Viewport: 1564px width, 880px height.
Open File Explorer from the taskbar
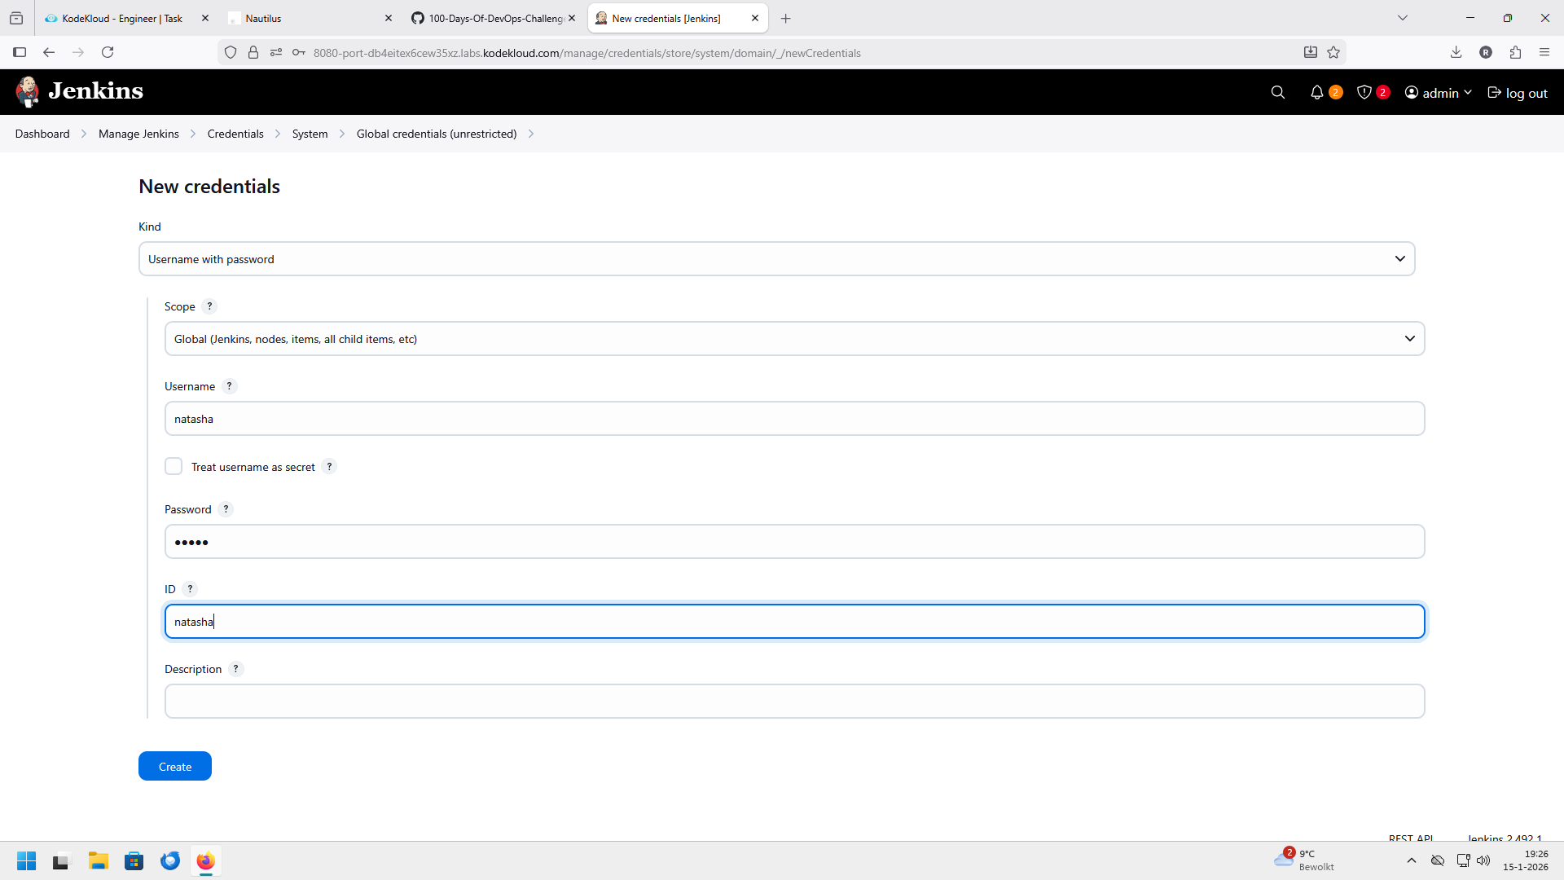click(x=99, y=861)
